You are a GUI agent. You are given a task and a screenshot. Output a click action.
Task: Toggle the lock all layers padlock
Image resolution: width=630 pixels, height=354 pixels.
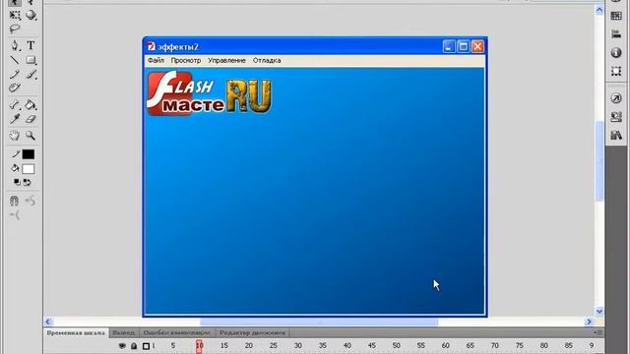tap(134, 346)
